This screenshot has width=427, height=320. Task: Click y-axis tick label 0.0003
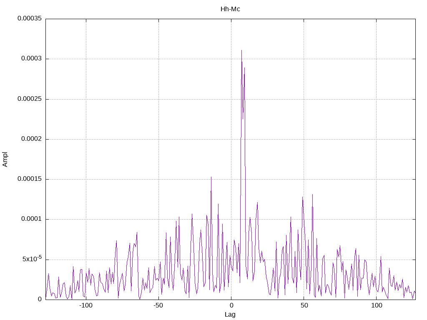point(32,58)
